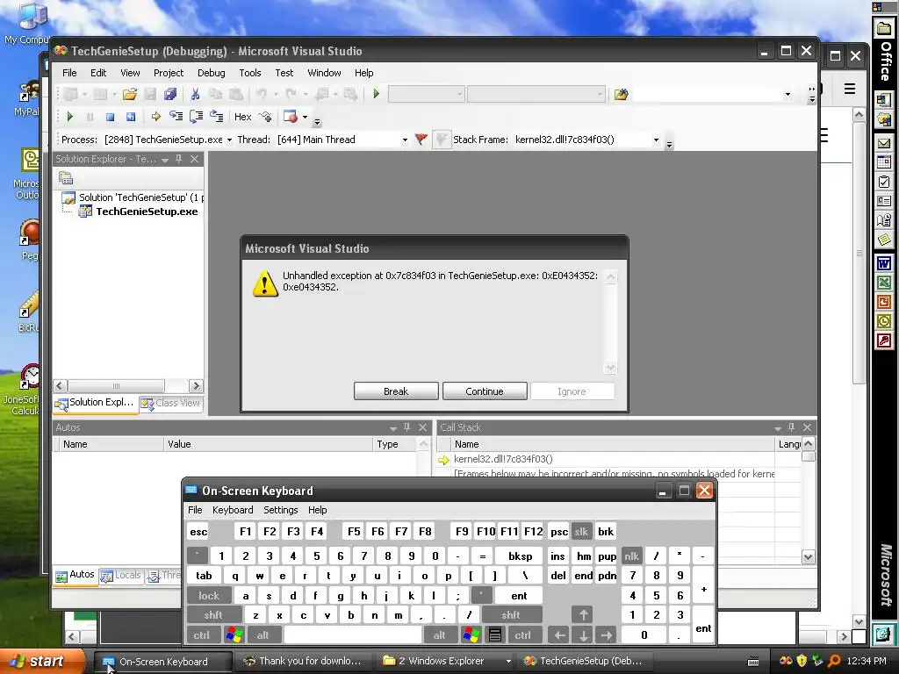Screen dimensions: 899x674
Task: Launch Microsoft Access from the Office bar
Action: point(883,341)
